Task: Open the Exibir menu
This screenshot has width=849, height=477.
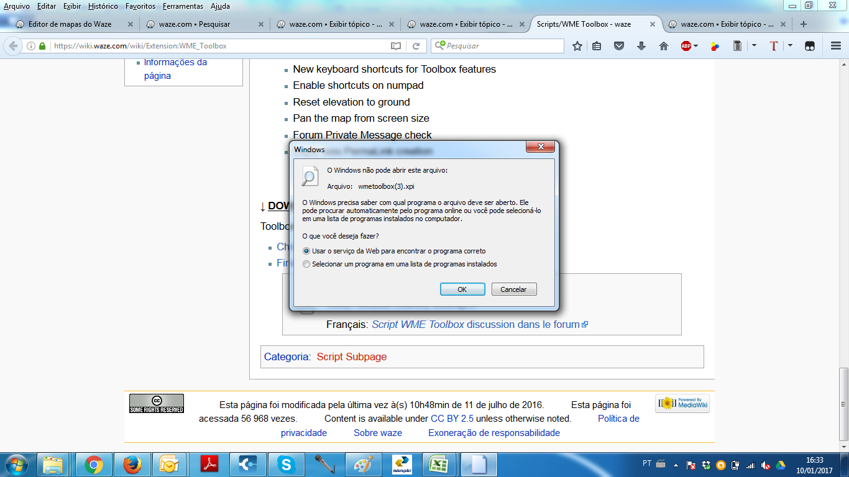Action: (72, 6)
